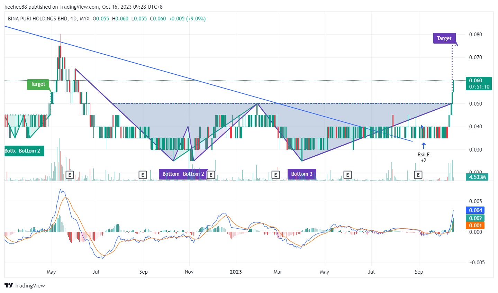This screenshot has height=293, width=498.
Task: Click the E earnings marker below RsiLE +2
Action: click(418, 175)
